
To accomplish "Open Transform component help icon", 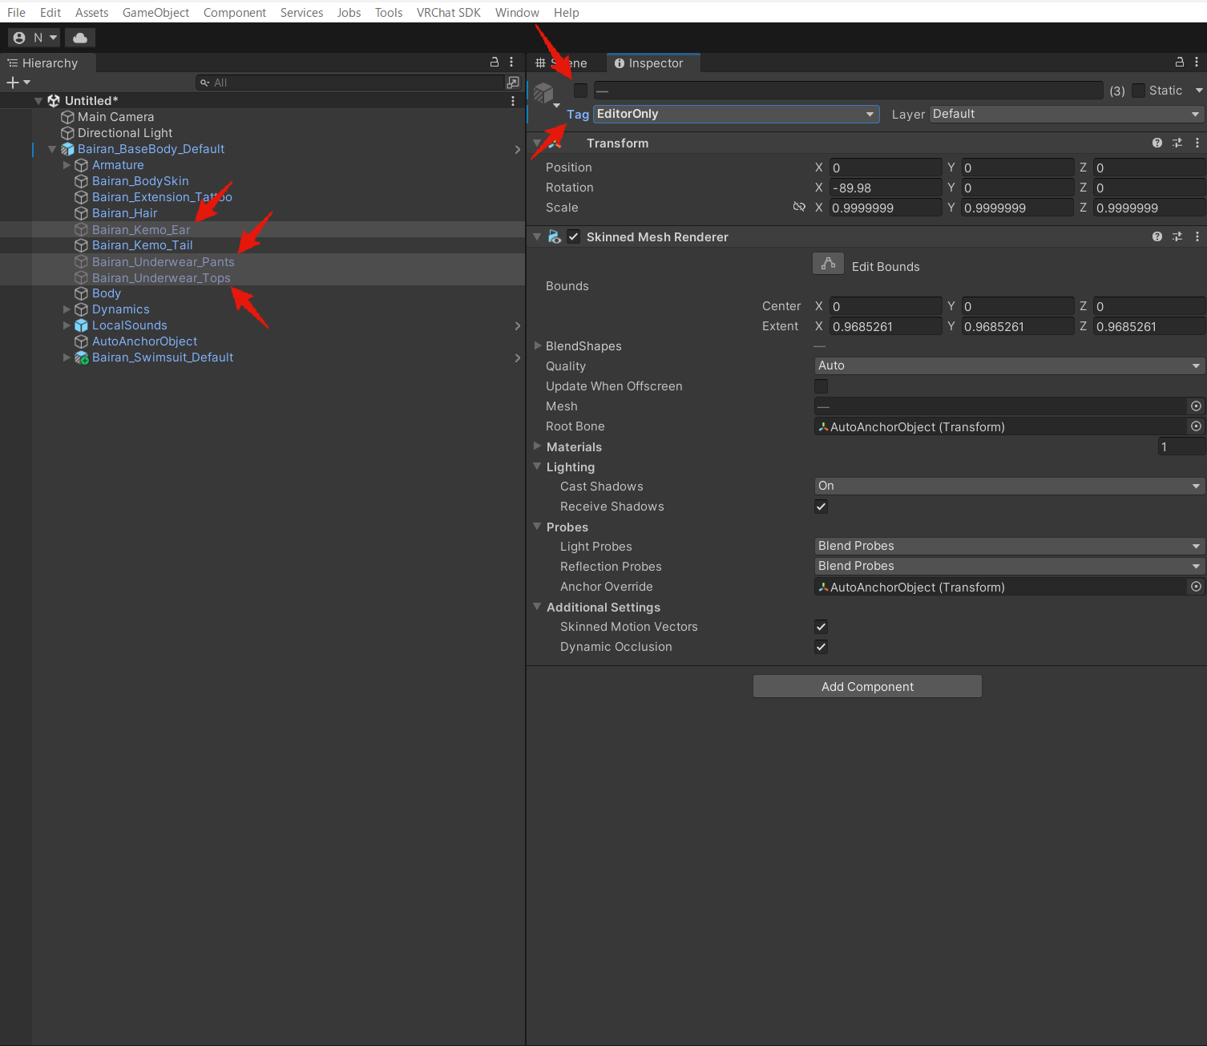I will 1157,143.
